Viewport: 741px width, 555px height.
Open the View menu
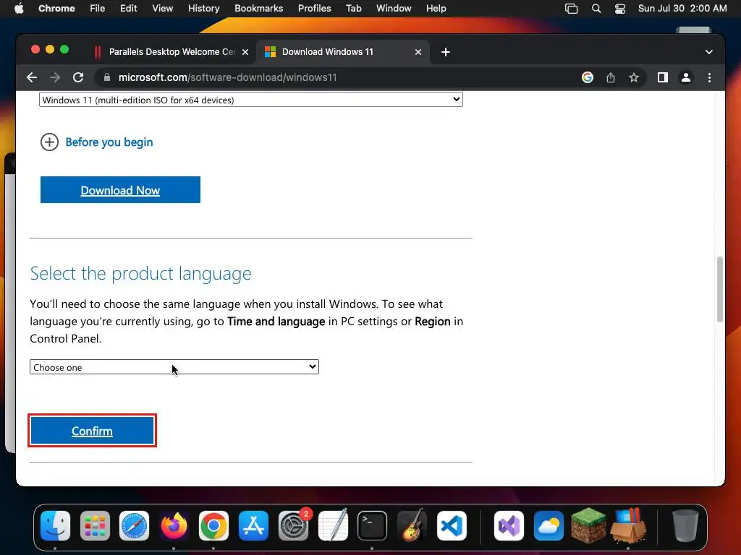[x=163, y=9]
